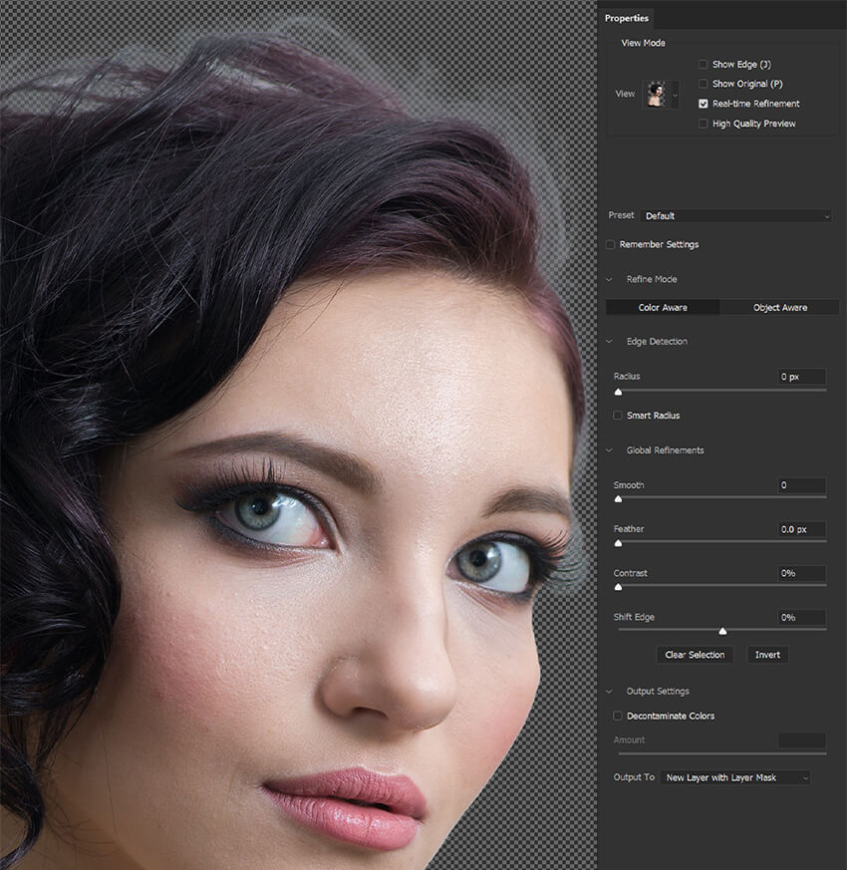
Task: Open the Output To dropdown menu
Action: point(735,778)
